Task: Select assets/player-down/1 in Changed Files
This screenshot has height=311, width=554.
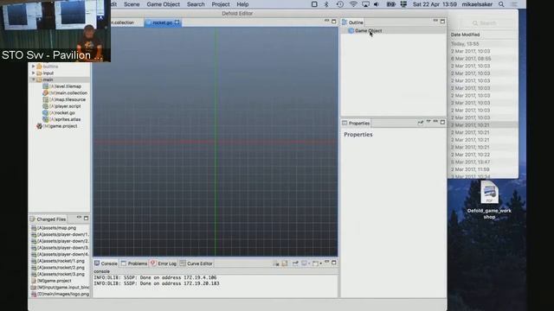Action: [63, 234]
